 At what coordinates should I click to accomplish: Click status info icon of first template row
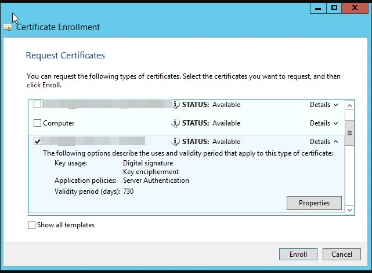point(175,105)
